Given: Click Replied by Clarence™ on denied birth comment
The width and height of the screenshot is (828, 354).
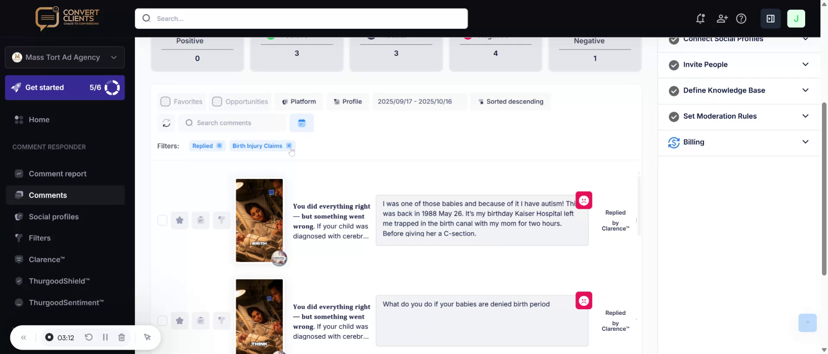Looking at the screenshot, I should click(x=615, y=321).
